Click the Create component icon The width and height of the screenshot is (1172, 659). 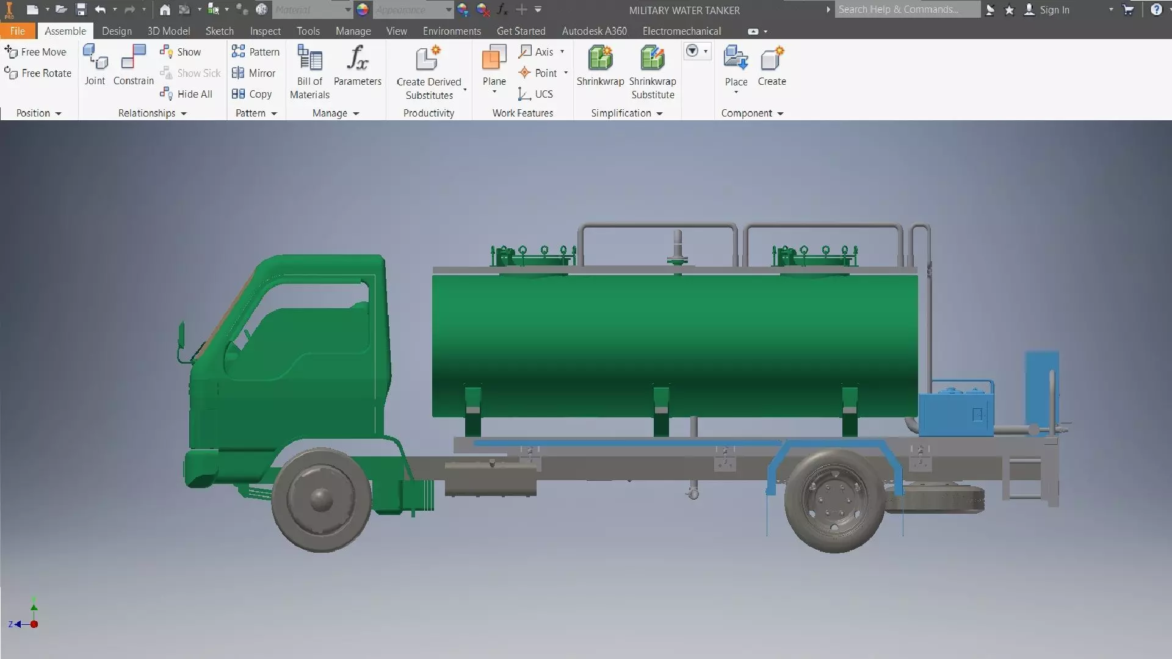(x=772, y=59)
